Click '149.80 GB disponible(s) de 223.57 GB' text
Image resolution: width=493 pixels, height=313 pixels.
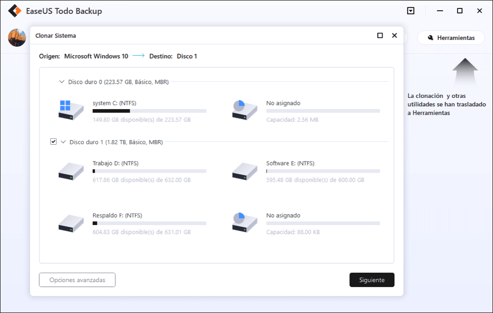pos(141,120)
